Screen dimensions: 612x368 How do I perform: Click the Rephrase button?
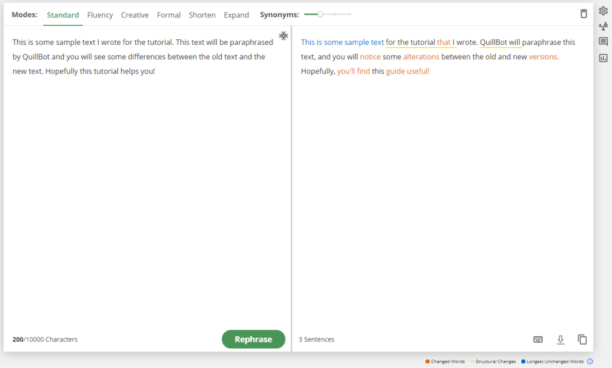[x=253, y=339]
